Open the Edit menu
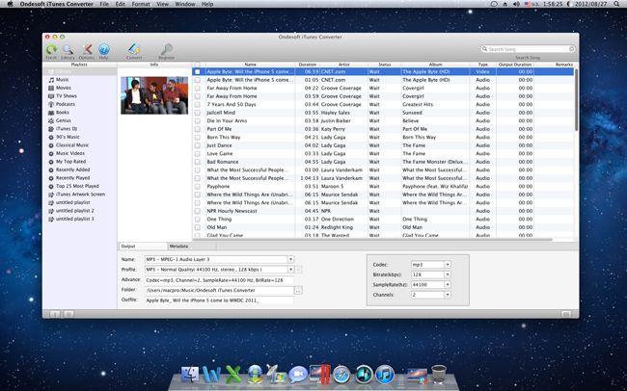 [120, 4]
